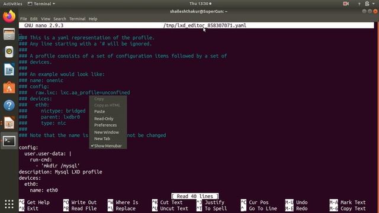The height and width of the screenshot is (213, 379).
Task: Launch Rhythmbox music player from dock
Action: pyautogui.click(x=9, y=51)
